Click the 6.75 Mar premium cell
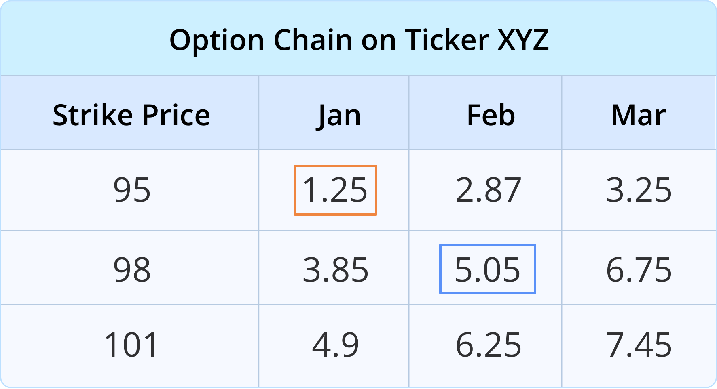 639,269
